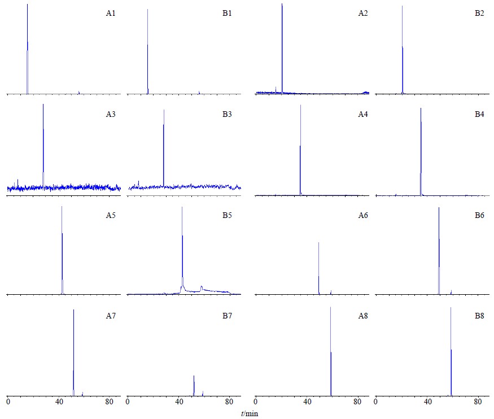Click the 40 tick under chromatogram B7
494x419 pixels.
179,402
